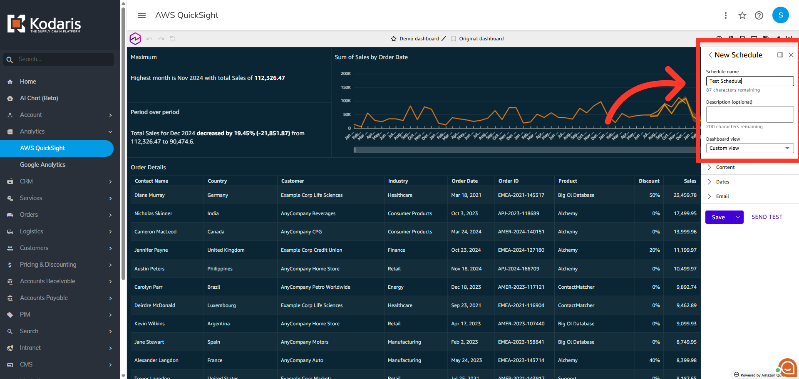Click the pencil edit icon beside Demo dashboard
The image size is (799, 379).
[444, 39]
